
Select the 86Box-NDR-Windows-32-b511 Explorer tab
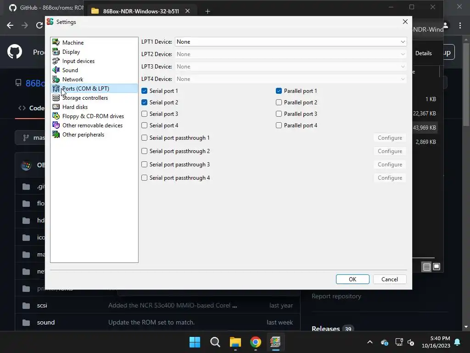[x=140, y=11]
